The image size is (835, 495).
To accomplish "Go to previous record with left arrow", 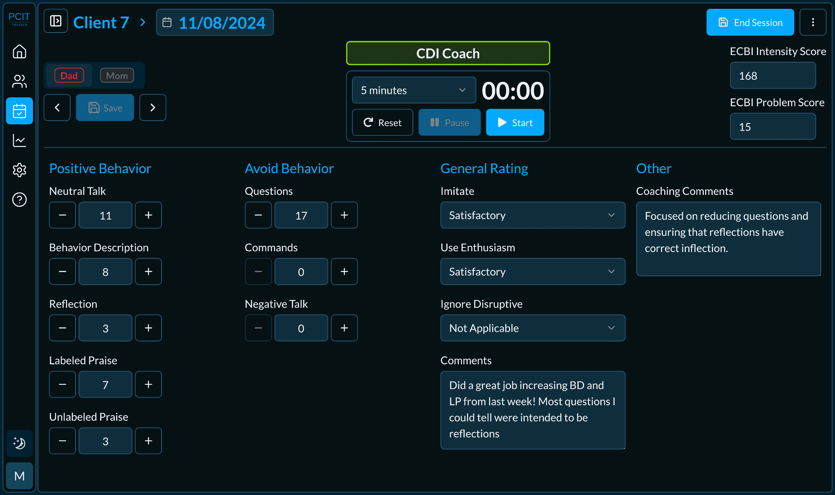I will [x=57, y=108].
